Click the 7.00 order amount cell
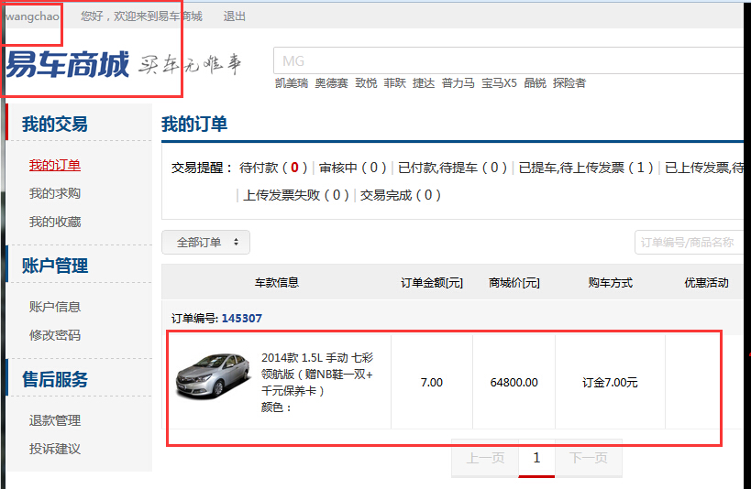This screenshot has width=751, height=489. click(x=432, y=382)
